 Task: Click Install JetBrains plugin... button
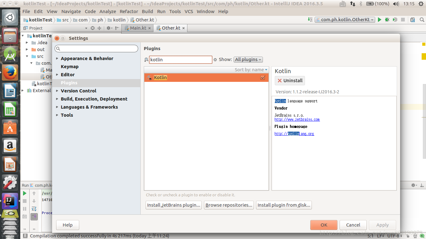pos(174,205)
